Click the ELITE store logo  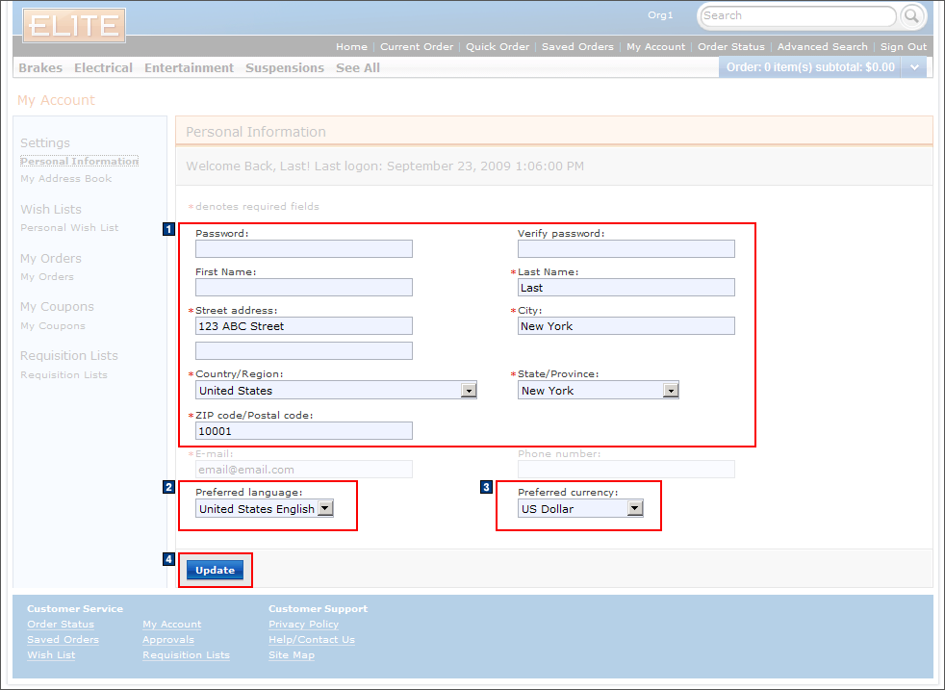(74, 25)
